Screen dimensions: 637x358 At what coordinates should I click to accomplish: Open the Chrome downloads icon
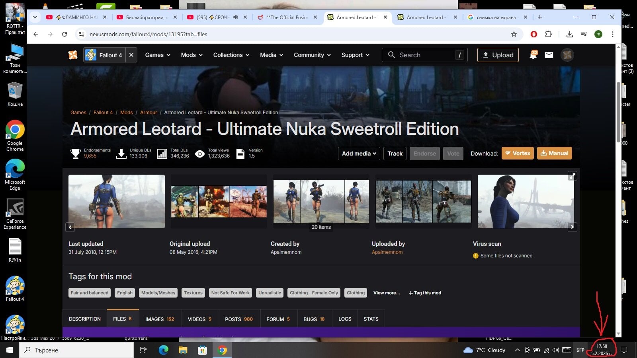570,34
